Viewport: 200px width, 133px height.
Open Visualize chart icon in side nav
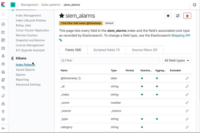pyautogui.click(x=3, y=32)
